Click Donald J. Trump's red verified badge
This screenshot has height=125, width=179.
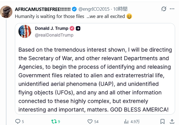[x=72, y=28]
